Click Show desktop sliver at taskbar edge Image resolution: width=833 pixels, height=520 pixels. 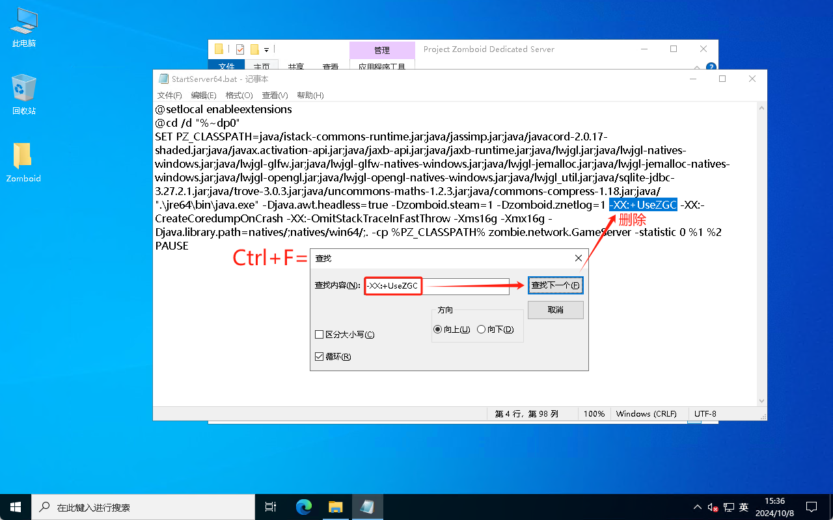click(831, 507)
